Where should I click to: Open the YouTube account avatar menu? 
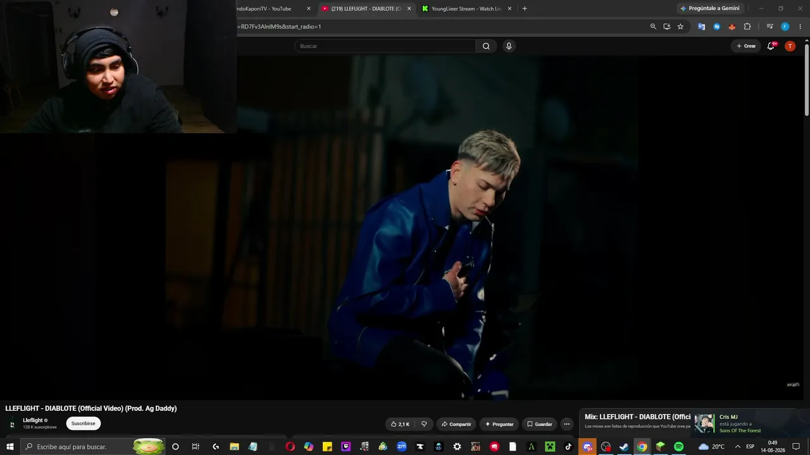tap(790, 46)
